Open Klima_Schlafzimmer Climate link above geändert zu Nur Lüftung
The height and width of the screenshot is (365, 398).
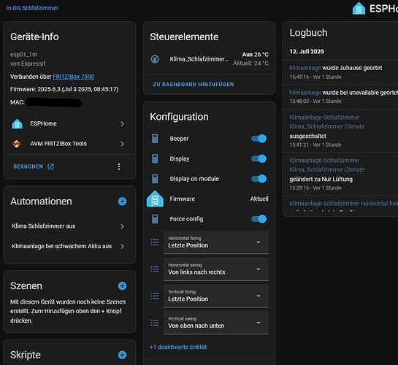click(x=327, y=169)
